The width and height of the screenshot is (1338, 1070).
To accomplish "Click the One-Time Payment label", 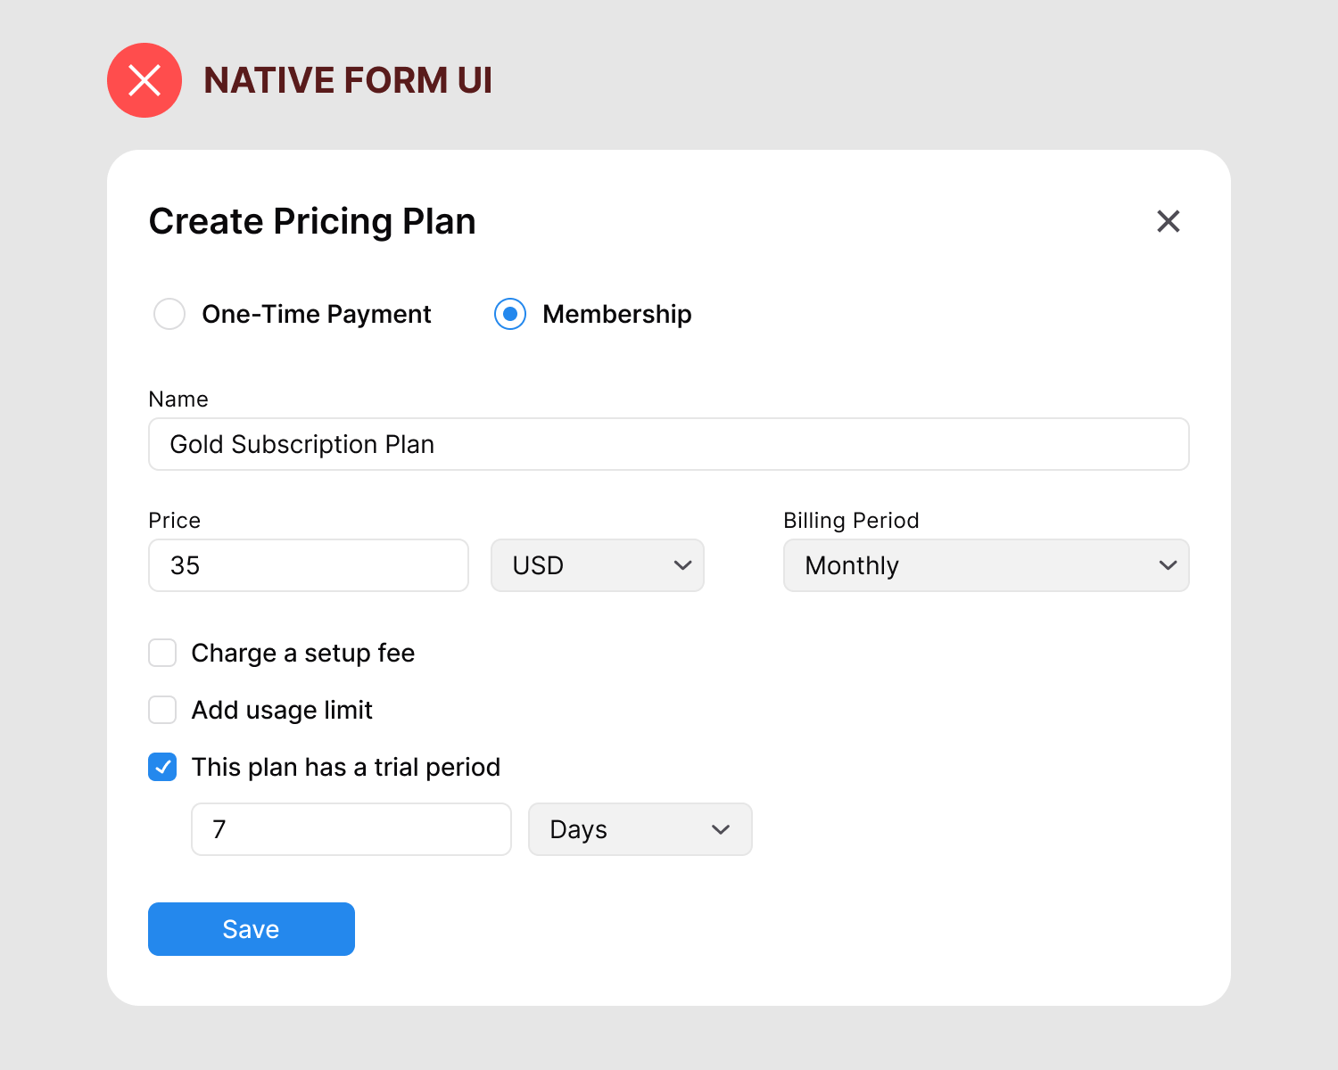I will (317, 314).
